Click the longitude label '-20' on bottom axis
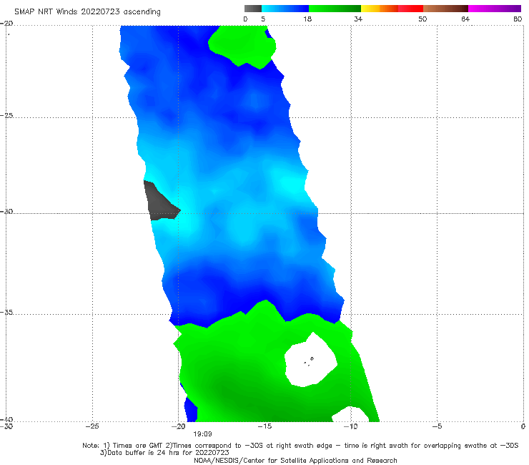 pyautogui.click(x=179, y=426)
